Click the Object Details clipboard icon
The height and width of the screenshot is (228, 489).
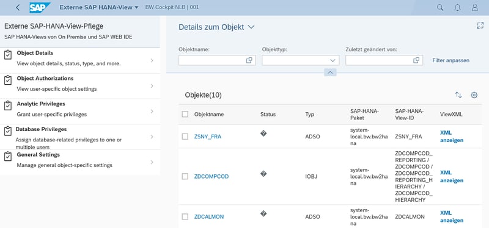8,55
